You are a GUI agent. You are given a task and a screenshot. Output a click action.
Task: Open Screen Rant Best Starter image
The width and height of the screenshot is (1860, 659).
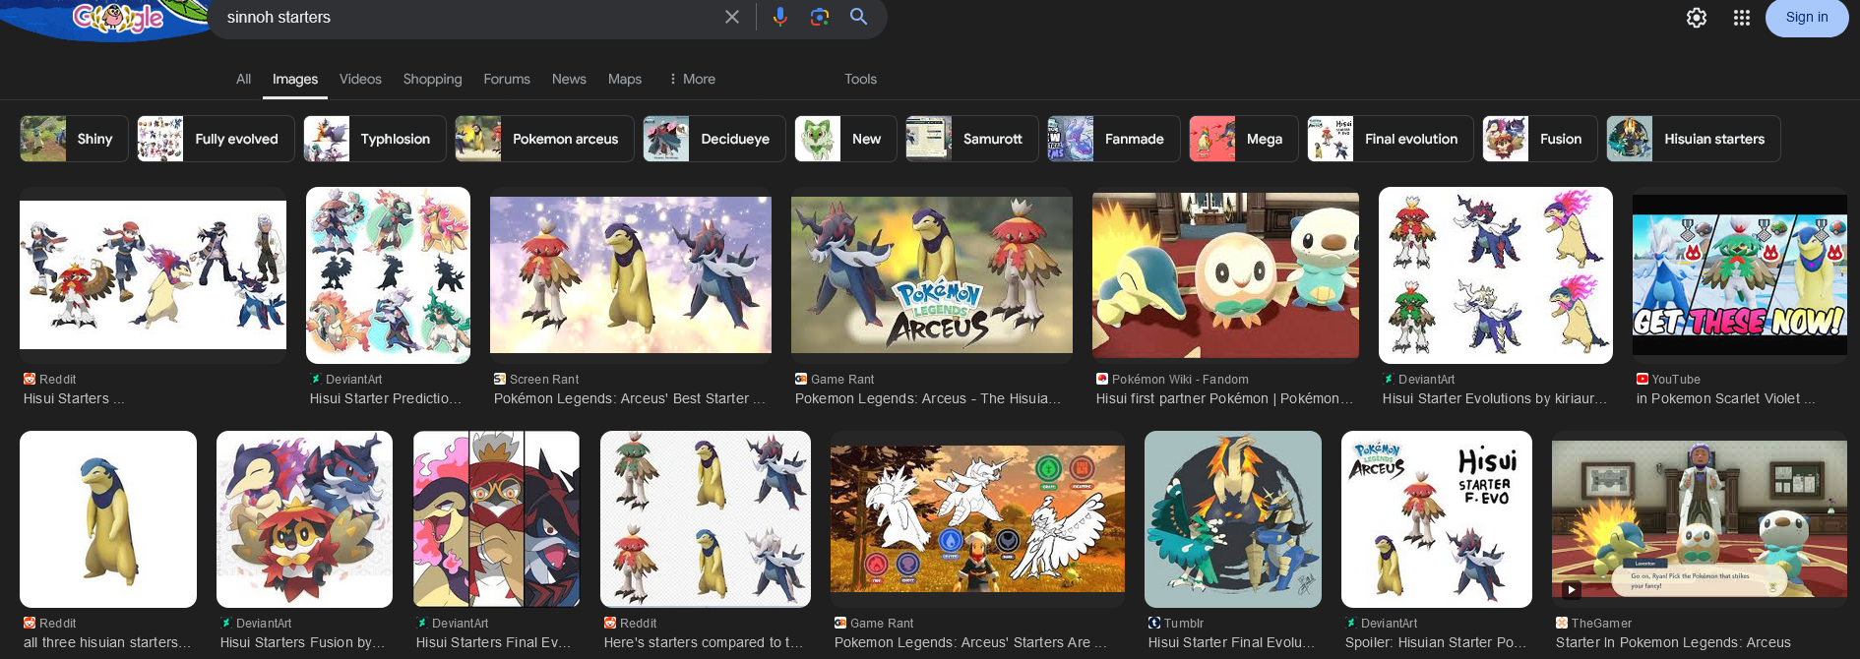point(631,274)
